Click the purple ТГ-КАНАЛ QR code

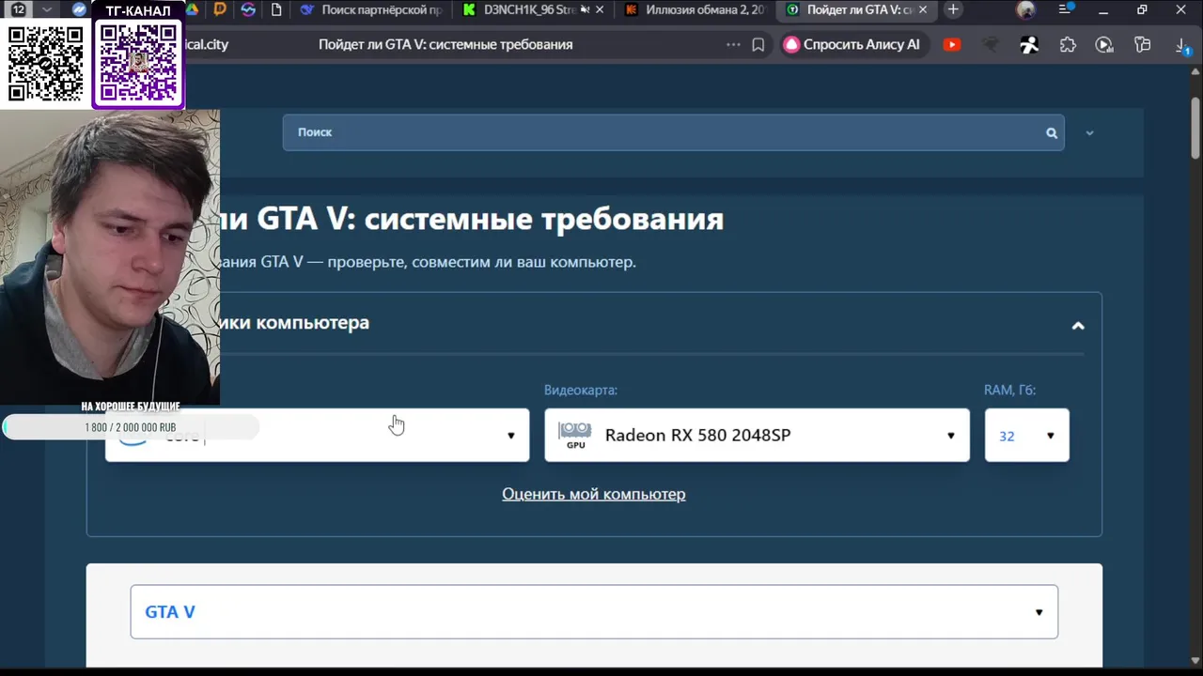click(x=138, y=63)
